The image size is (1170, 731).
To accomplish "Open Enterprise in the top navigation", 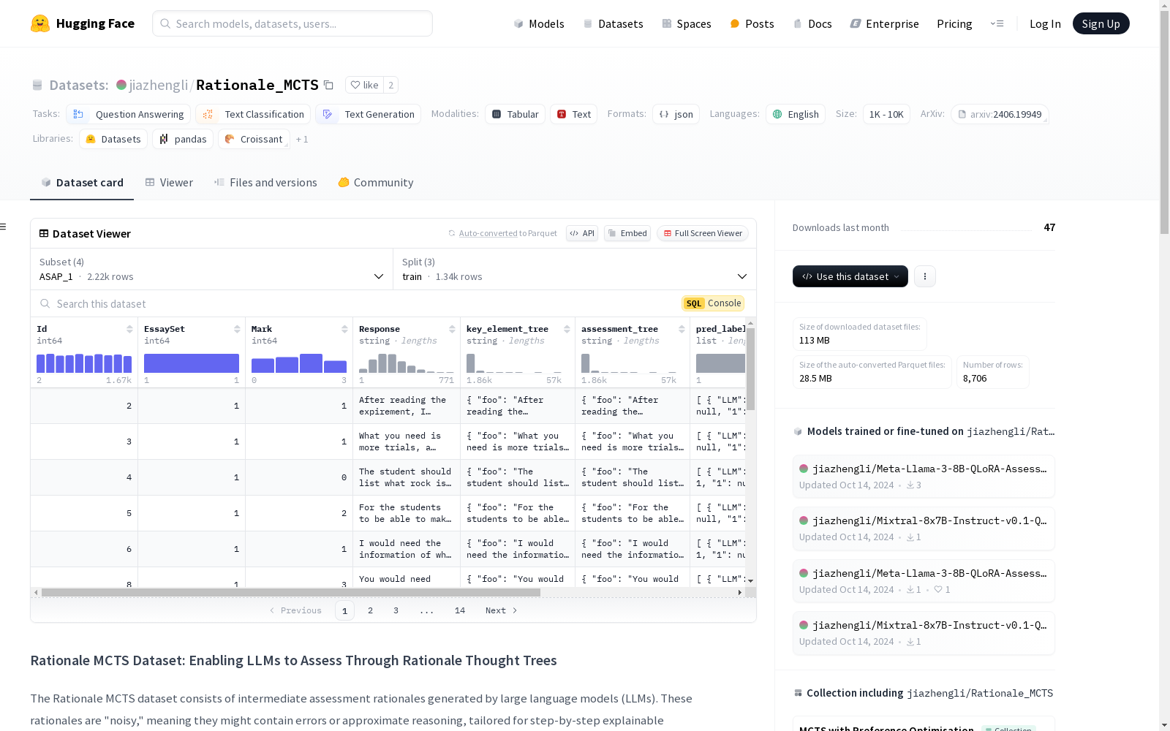I will (884, 23).
